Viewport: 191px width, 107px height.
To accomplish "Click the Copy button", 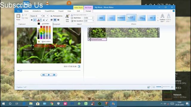I will (25, 18).
